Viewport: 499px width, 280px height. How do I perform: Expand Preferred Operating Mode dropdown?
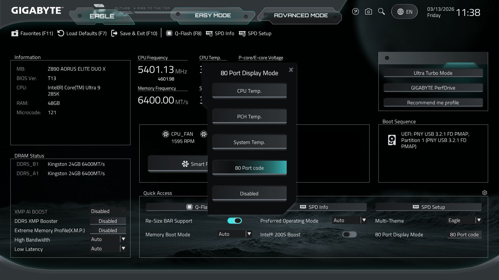pos(364,220)
